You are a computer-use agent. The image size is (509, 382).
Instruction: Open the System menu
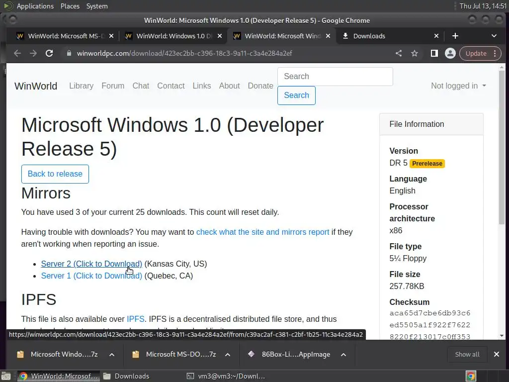pos(97,6)
